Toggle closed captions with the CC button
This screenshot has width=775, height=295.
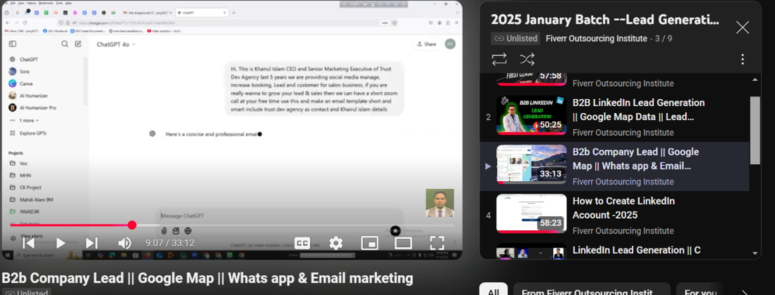(302, 243)
